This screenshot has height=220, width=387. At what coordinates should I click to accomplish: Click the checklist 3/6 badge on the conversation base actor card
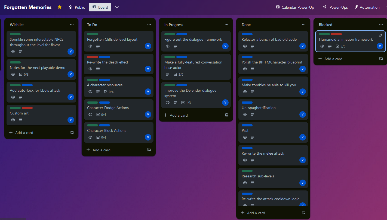tap(179, 74)
